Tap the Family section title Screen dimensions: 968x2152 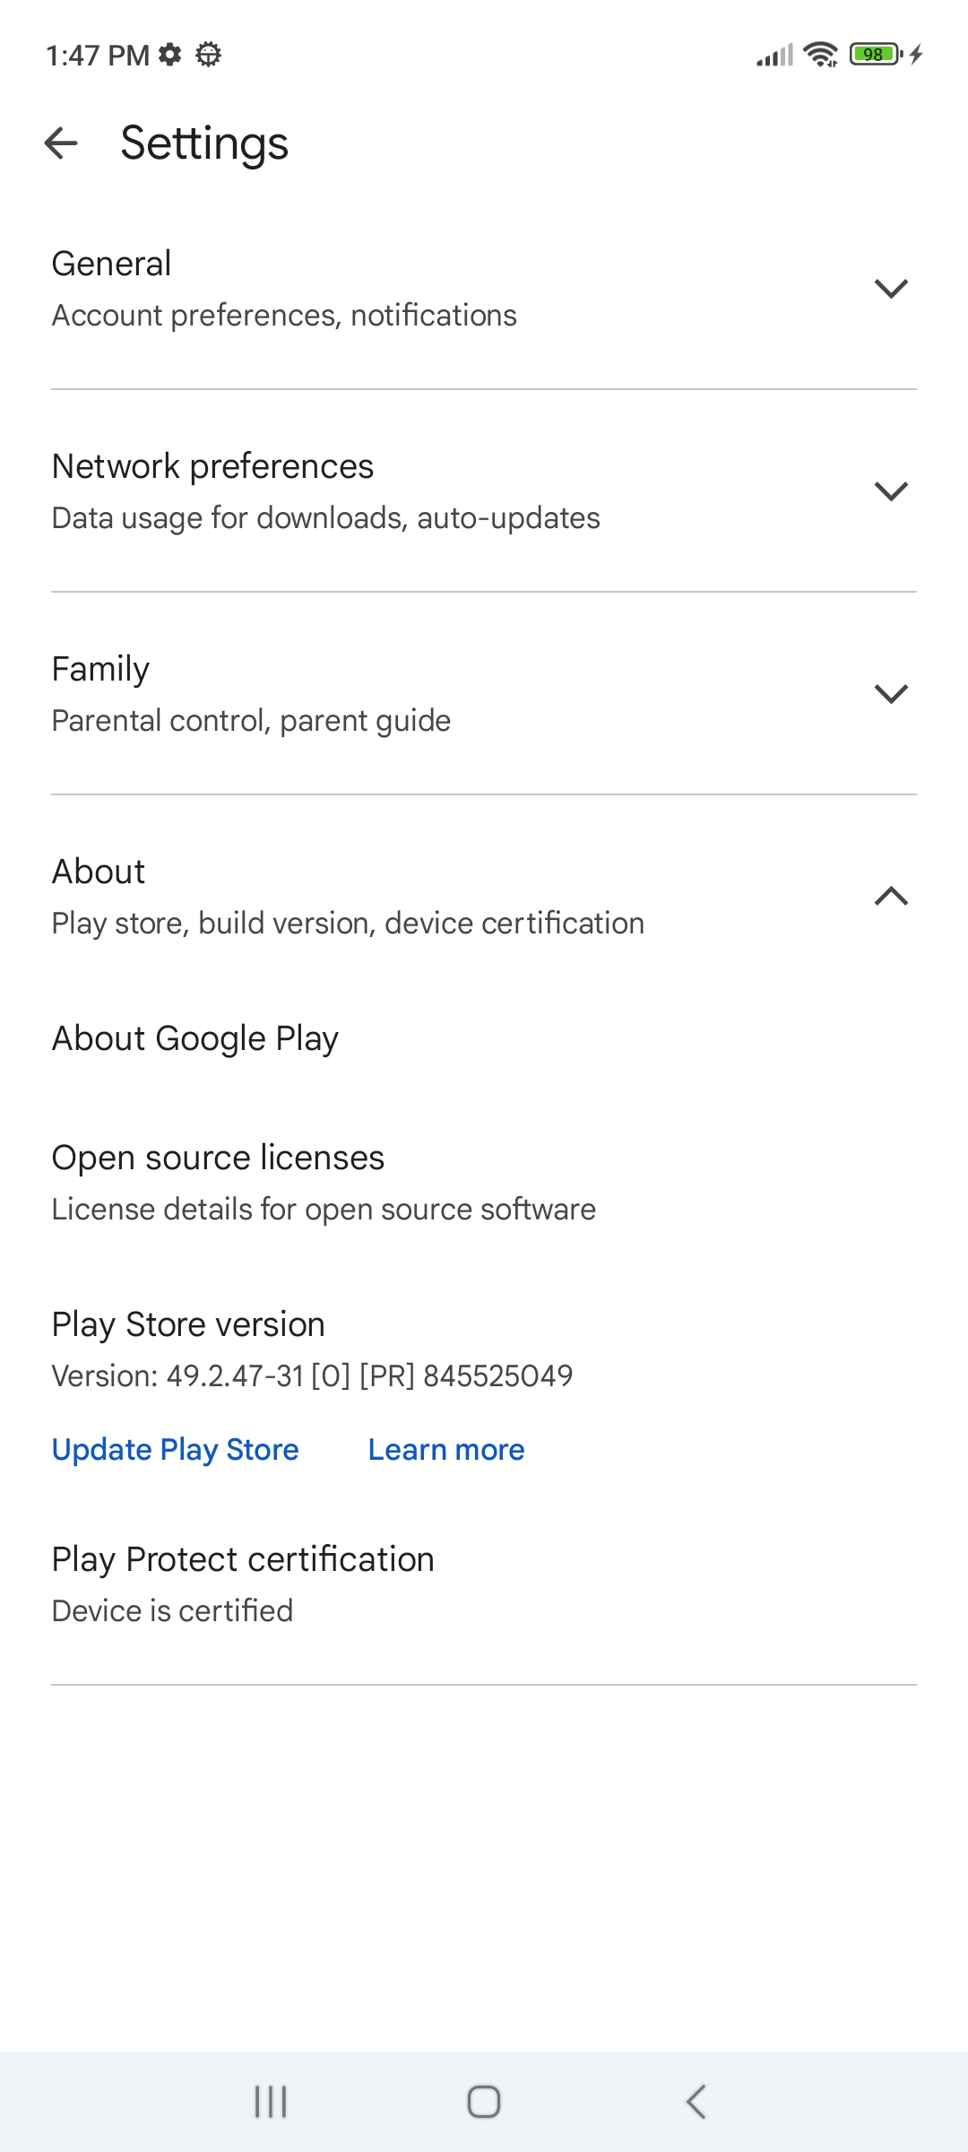point(100,669)
